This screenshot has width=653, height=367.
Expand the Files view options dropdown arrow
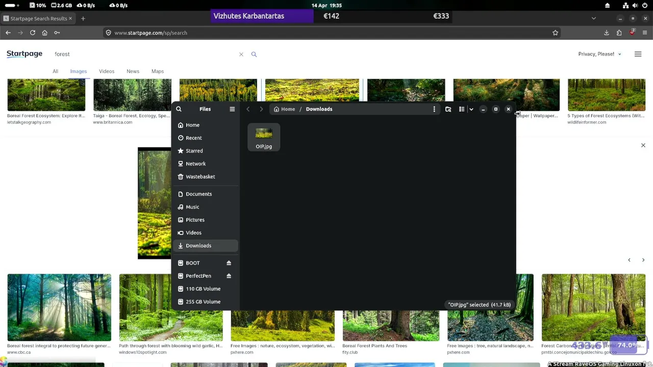471,109
